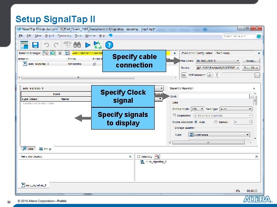Screen dimensions: 277x207
Task: Click the SOF Manager attach file exclamation icon
Action: (x=217, y=75)
